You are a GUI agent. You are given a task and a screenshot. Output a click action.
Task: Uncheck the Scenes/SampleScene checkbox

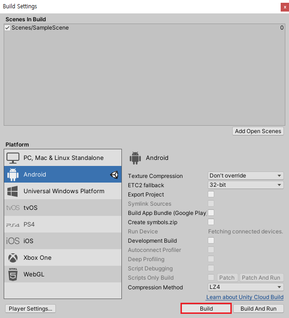[x=7, y=28]
